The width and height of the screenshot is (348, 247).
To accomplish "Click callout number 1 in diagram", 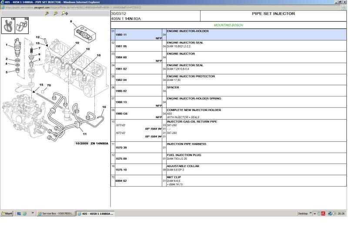I will tap(7, 45).
